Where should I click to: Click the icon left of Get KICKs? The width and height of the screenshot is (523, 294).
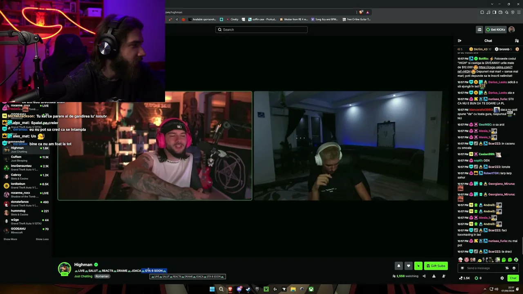click(x=479, y=29)
